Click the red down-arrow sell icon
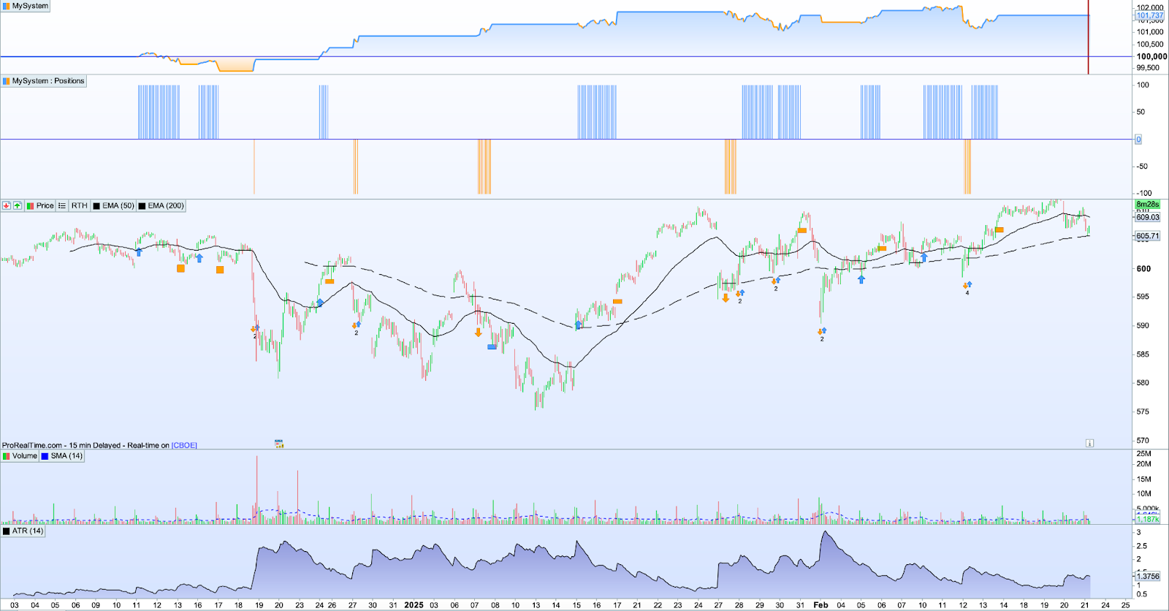 point(7,206)
